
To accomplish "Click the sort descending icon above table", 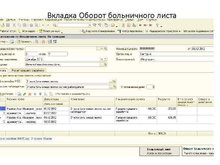I will 51,94.
